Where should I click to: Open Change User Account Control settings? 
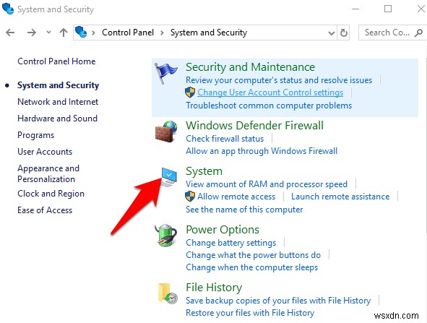tap(270, 92)
